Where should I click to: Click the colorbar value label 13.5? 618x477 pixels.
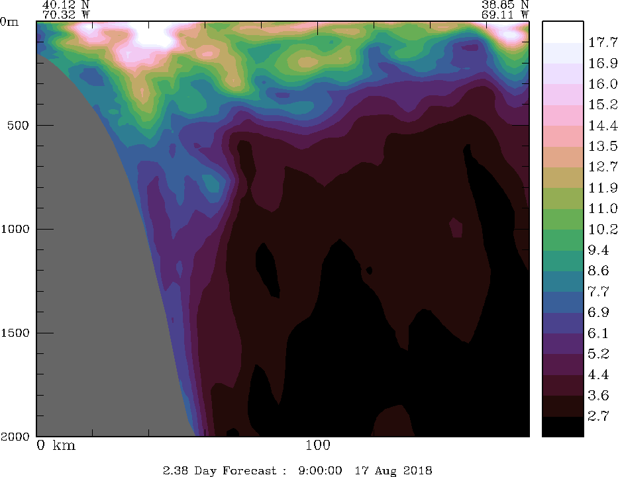(603, 146)
